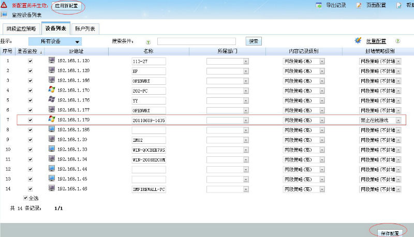Click the page configuration icon
Viewport: 414px width, 237px height.
[x=358, y=5]
